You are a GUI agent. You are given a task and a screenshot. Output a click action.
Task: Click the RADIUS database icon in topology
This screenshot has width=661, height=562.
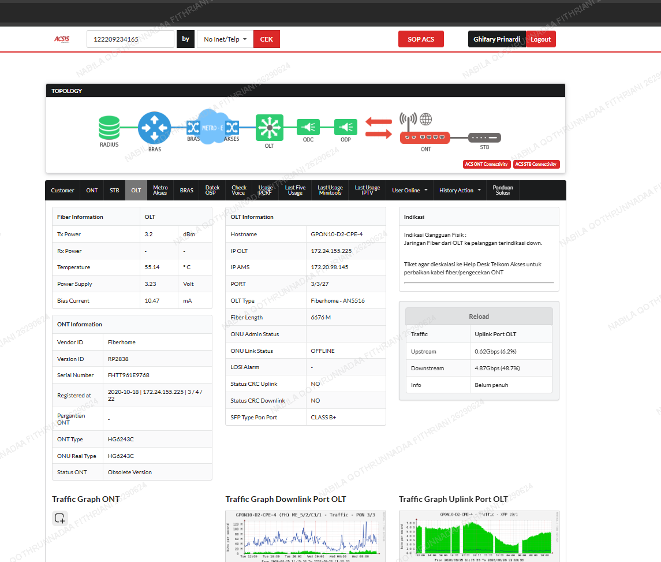(x=109, y=128)
